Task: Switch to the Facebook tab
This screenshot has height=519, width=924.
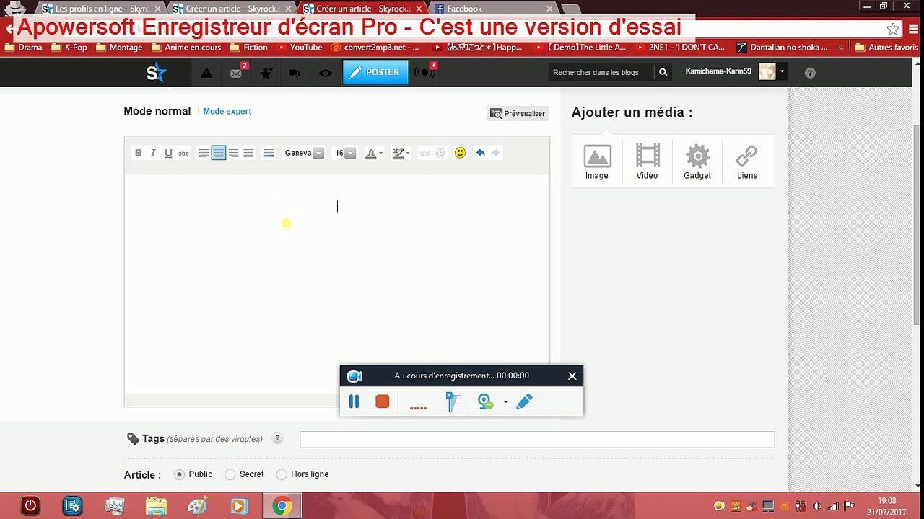Action: pyautogui.click(x=494, y=9)
